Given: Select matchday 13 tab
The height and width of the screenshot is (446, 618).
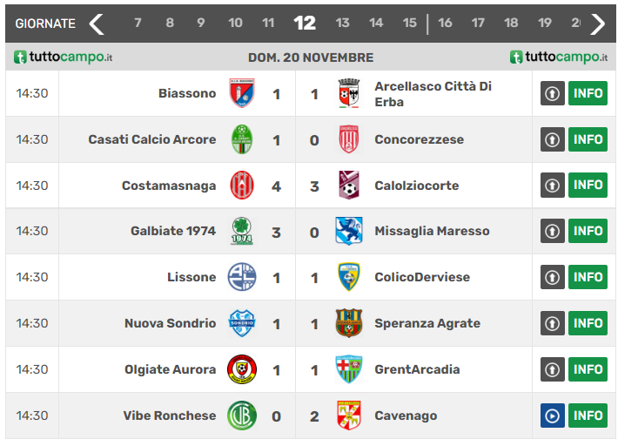Looking at the screenshot, I should (x=342, y=24).
